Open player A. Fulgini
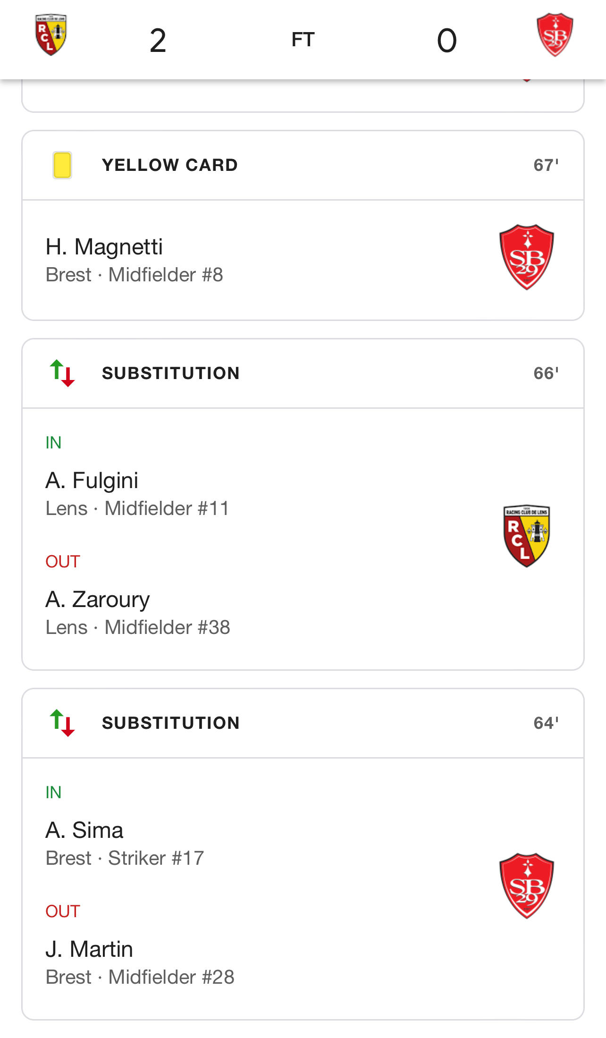This screenshot has width=606, height=1038. coord(92,481)
